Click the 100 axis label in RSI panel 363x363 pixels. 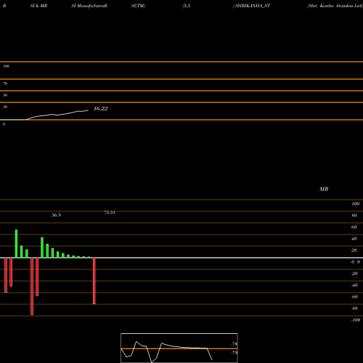pos(6,66)
